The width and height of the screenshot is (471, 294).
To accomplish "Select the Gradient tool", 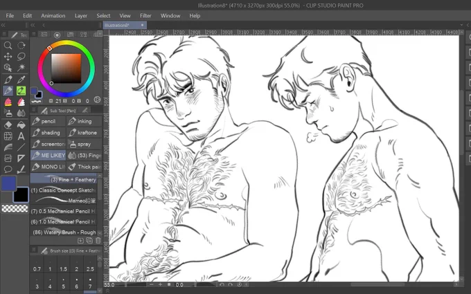I will [x=8, y=147].
